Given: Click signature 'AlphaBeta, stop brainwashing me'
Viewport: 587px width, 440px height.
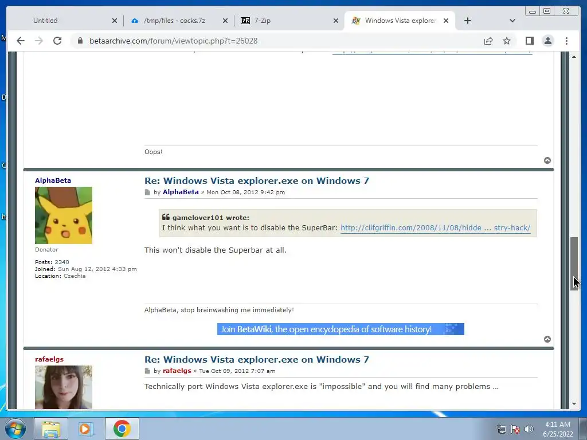Looking at the screenshot, I should 219,310.
